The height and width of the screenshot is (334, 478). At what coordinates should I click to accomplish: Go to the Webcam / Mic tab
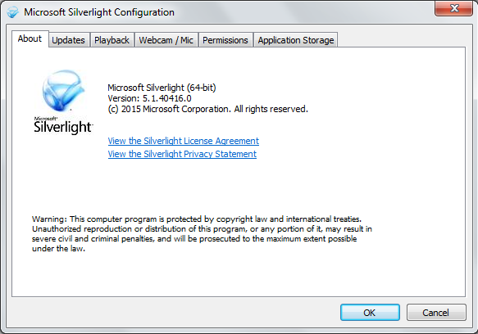[x=166, y=40]
